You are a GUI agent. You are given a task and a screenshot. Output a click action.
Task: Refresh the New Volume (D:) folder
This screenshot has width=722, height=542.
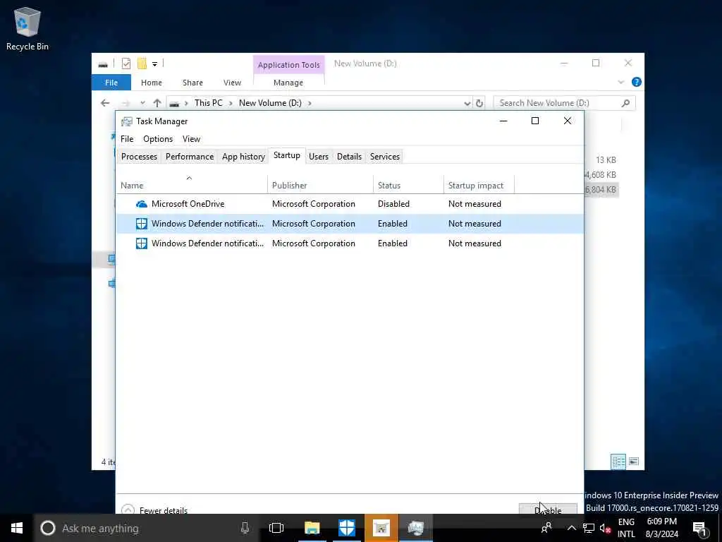click(x=479, y=103)
